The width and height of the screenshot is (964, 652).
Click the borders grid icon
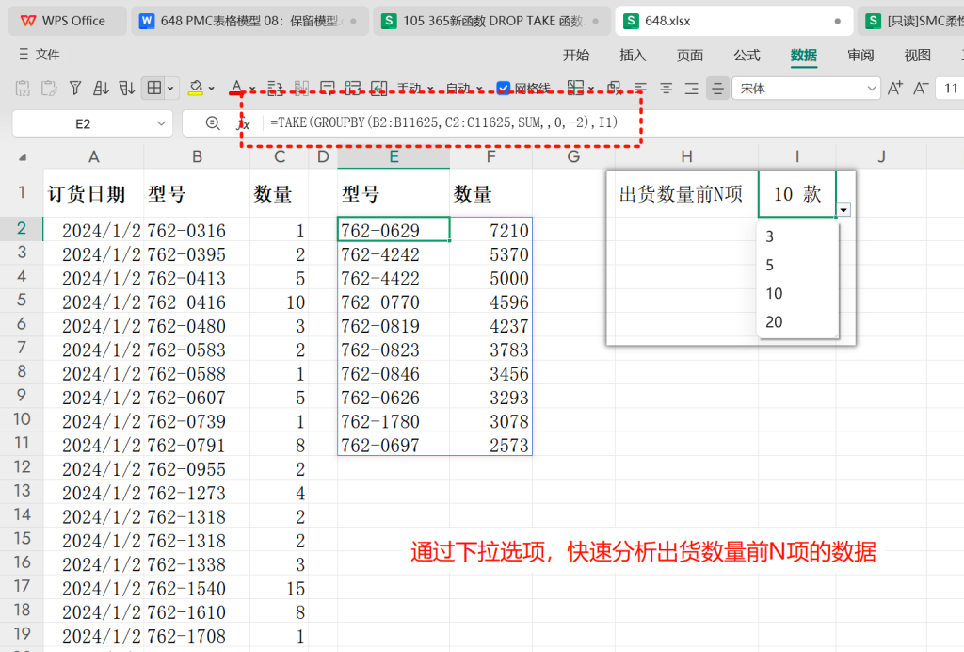(x=154, y=89)
